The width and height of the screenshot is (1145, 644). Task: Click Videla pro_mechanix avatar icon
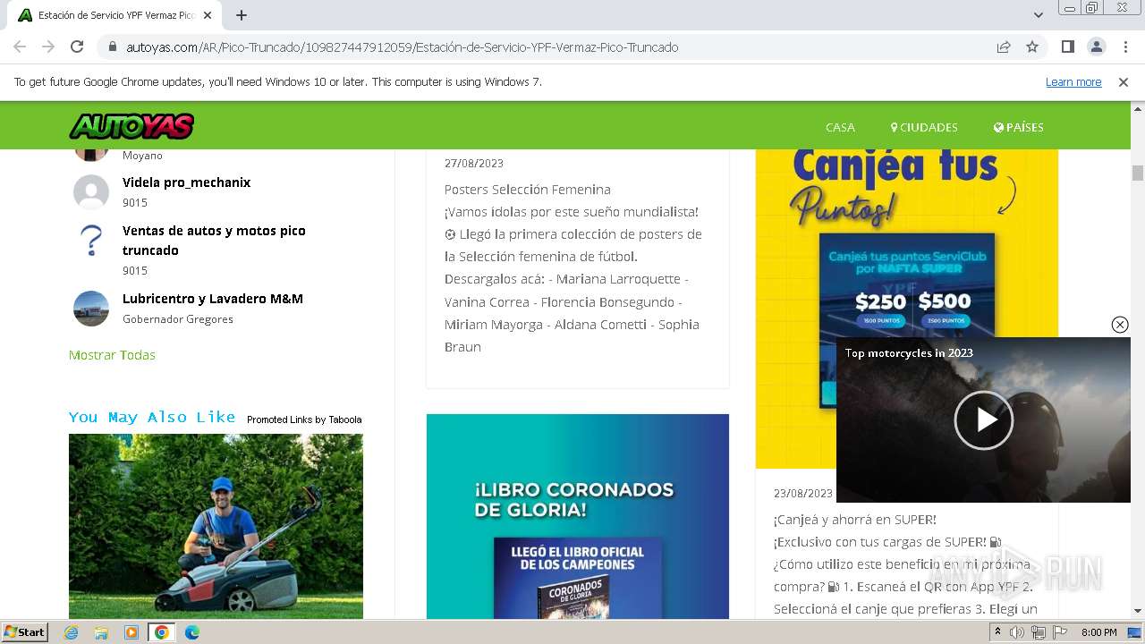click(91, 192)
